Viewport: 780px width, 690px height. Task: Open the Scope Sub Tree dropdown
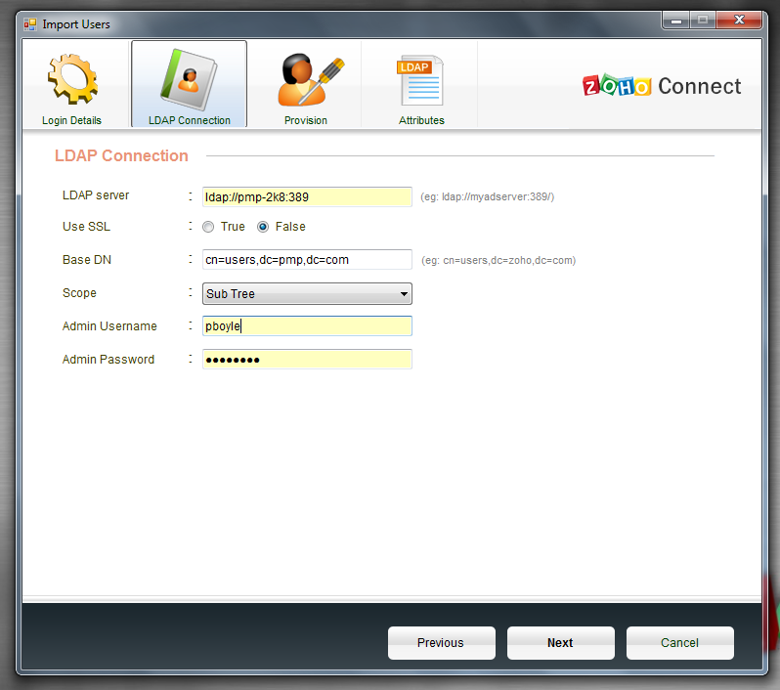pos(307,293)
